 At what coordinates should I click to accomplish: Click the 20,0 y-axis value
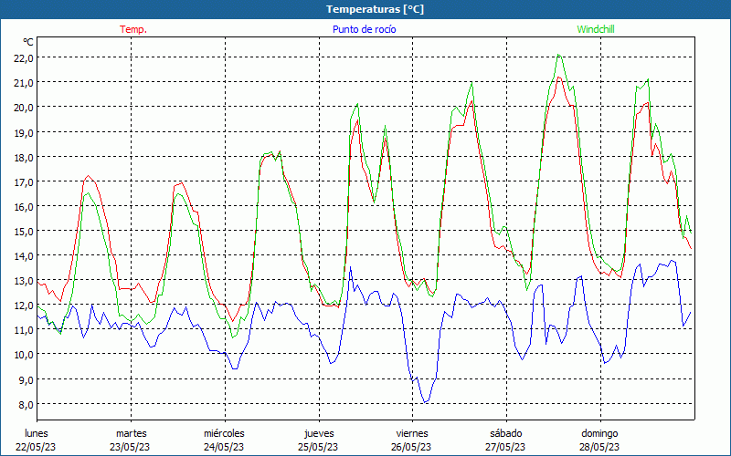[x=24, y=108]
